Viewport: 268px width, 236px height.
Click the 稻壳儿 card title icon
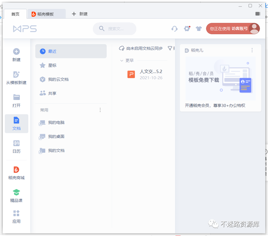[x=187, y=50]
